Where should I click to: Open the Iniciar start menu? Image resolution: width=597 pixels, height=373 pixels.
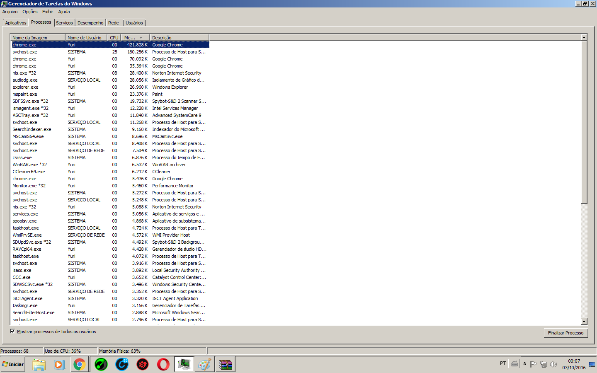point(13,364)
